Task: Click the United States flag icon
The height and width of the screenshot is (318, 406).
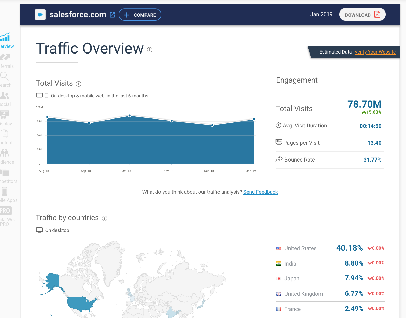Action: [279, 248]
